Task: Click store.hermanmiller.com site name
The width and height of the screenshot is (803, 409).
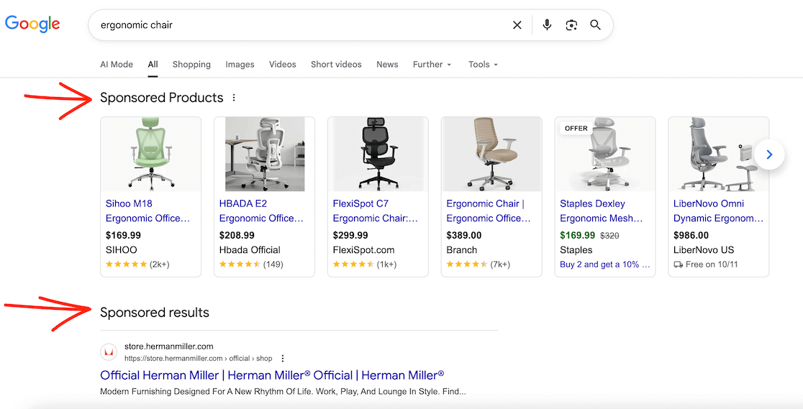Action: click(x=169, y=346)
